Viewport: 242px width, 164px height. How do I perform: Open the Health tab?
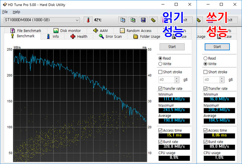79,37
